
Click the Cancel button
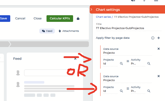click(x=20, y=19)
